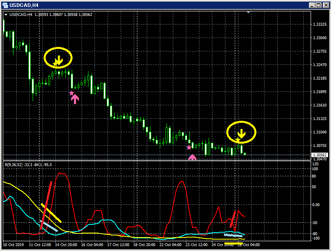Click the -100 level on indicator scale

point(316,238)
